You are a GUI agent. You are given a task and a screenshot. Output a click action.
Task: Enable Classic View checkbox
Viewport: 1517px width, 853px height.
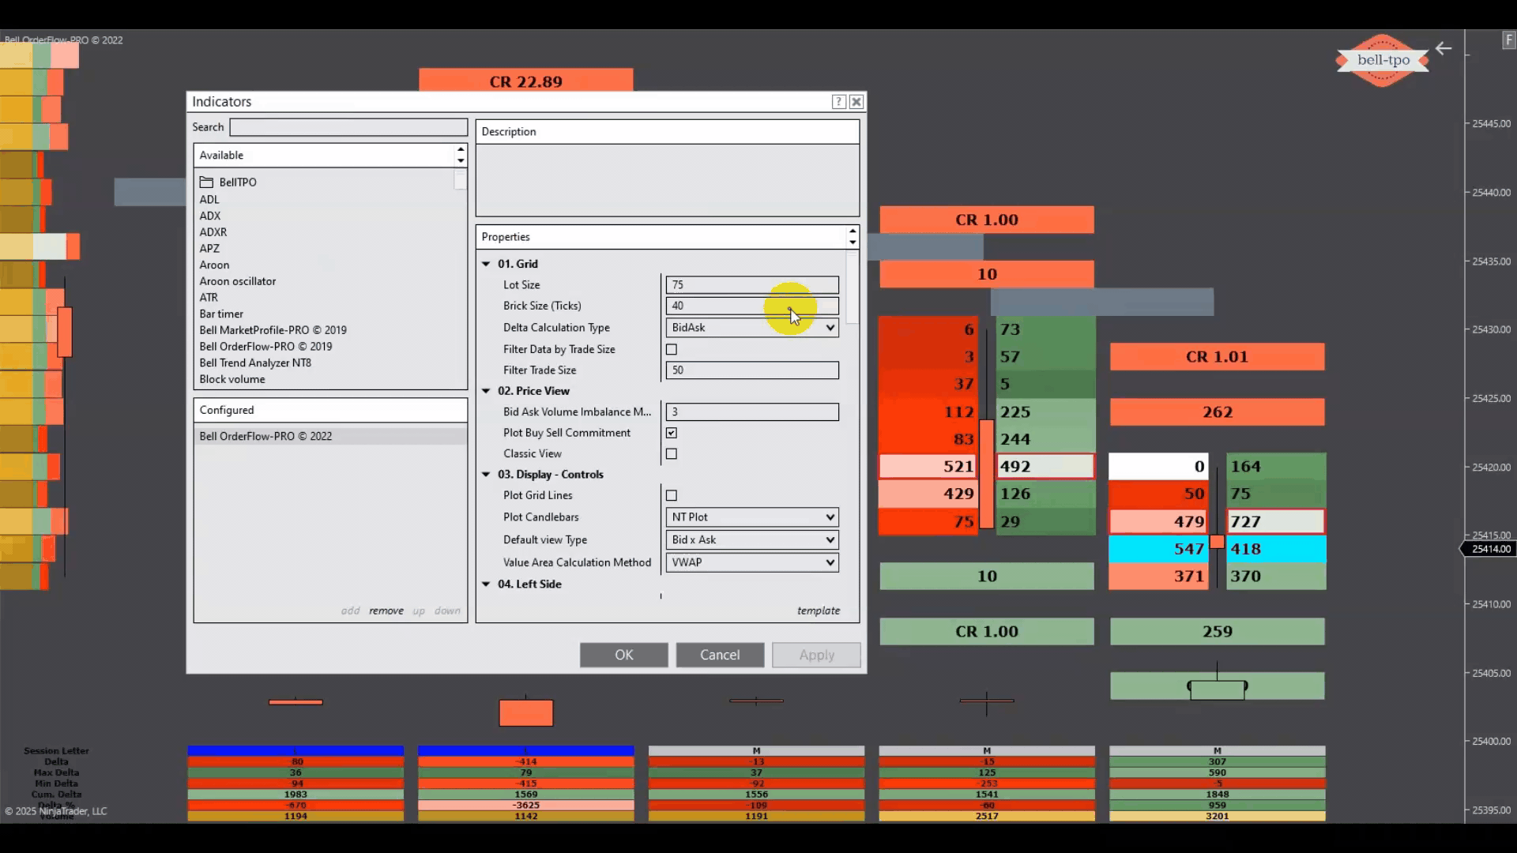point(672,454)
